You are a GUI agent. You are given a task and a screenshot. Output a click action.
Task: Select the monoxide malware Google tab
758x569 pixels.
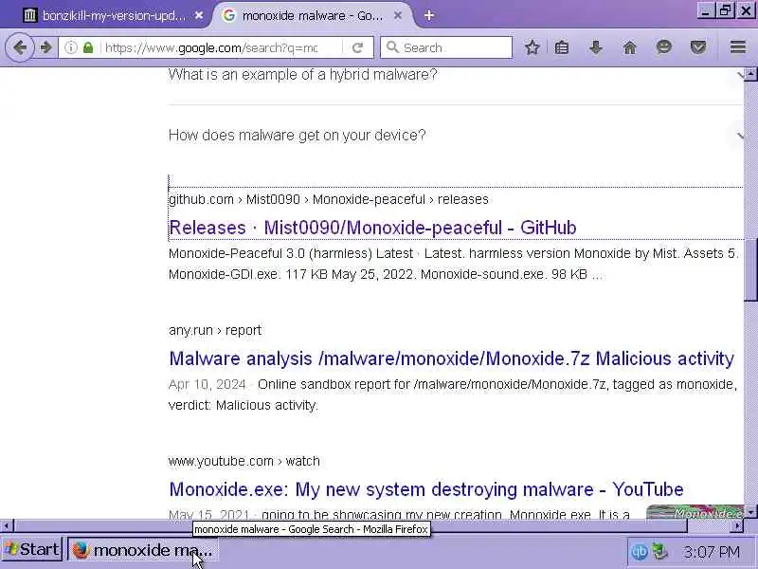click(313, 15)
